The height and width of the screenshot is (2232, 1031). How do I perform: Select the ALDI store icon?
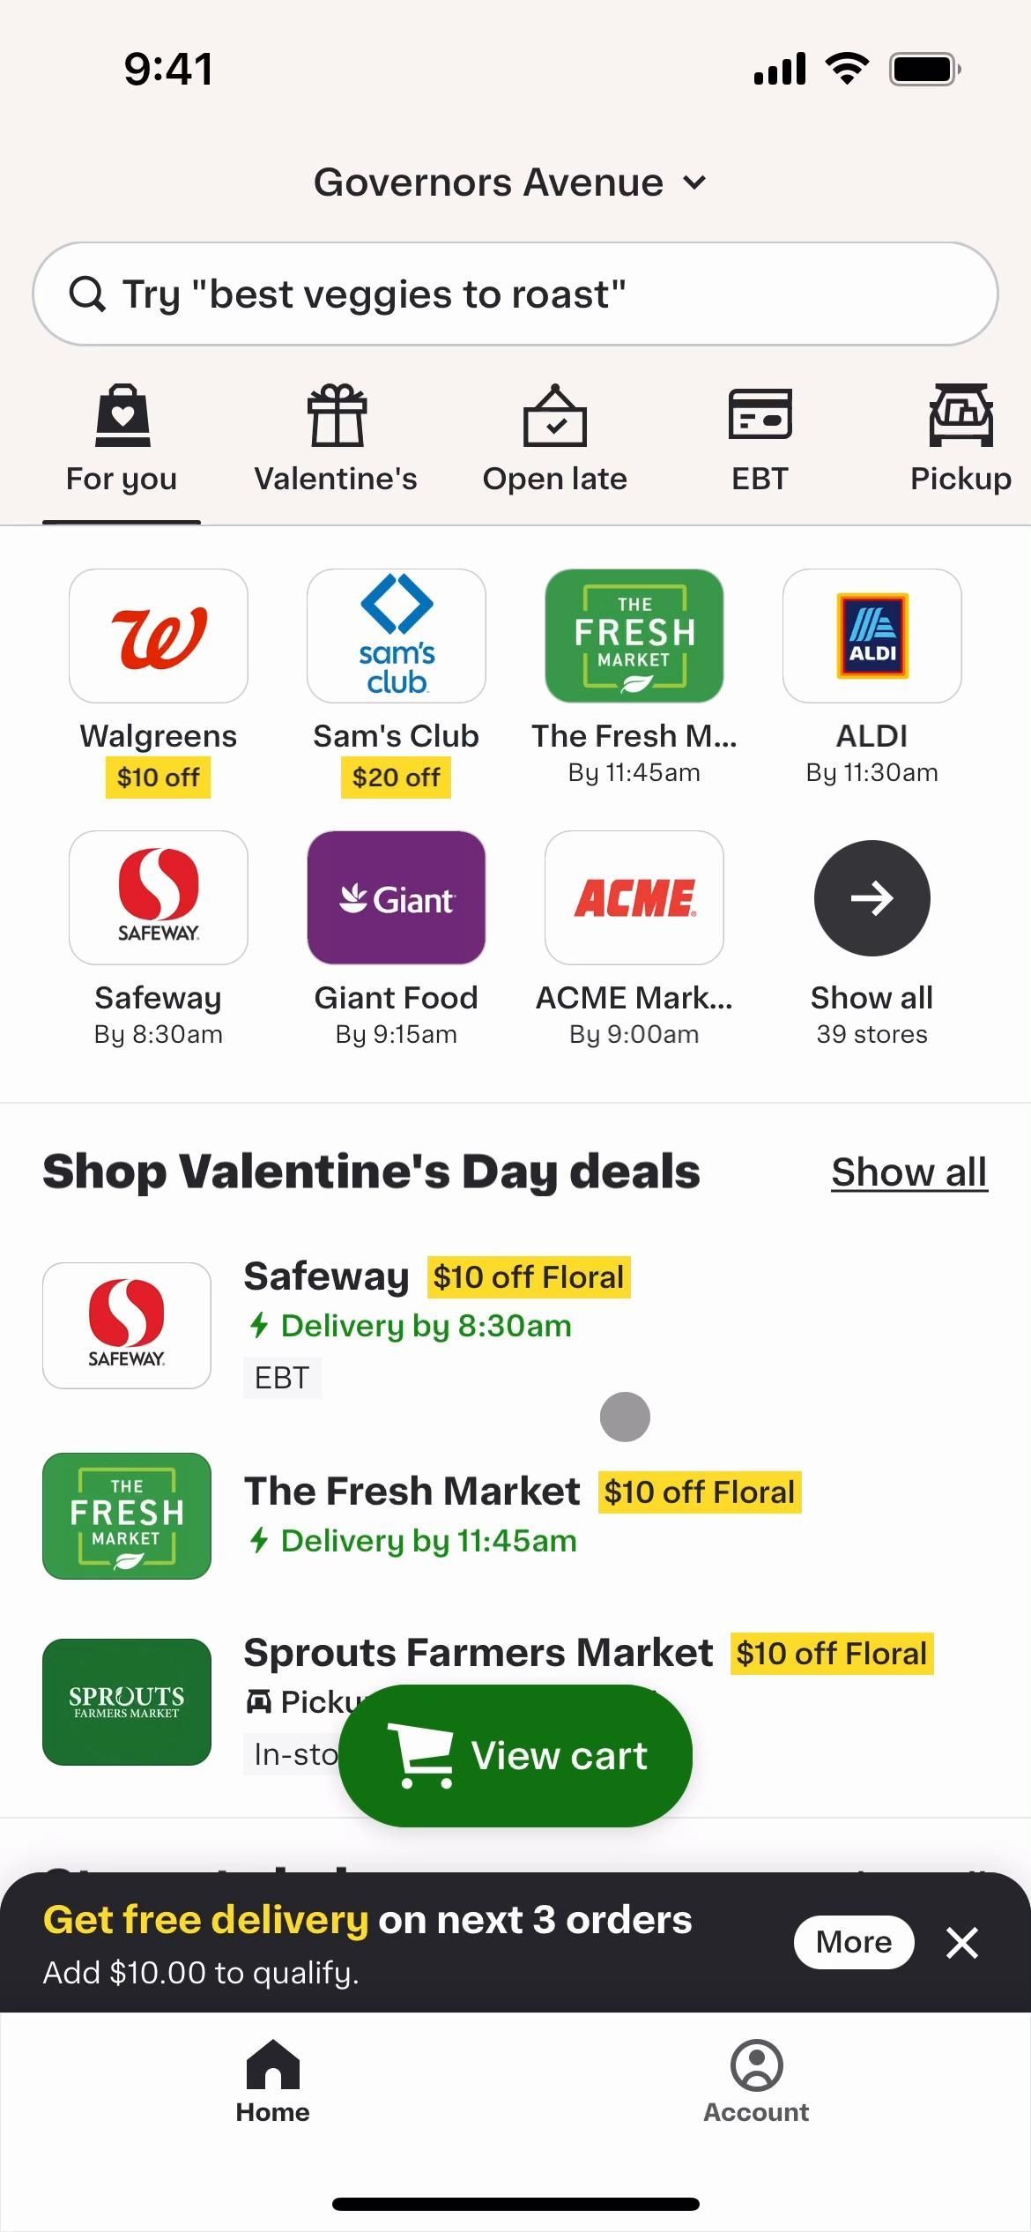(872, 636)
